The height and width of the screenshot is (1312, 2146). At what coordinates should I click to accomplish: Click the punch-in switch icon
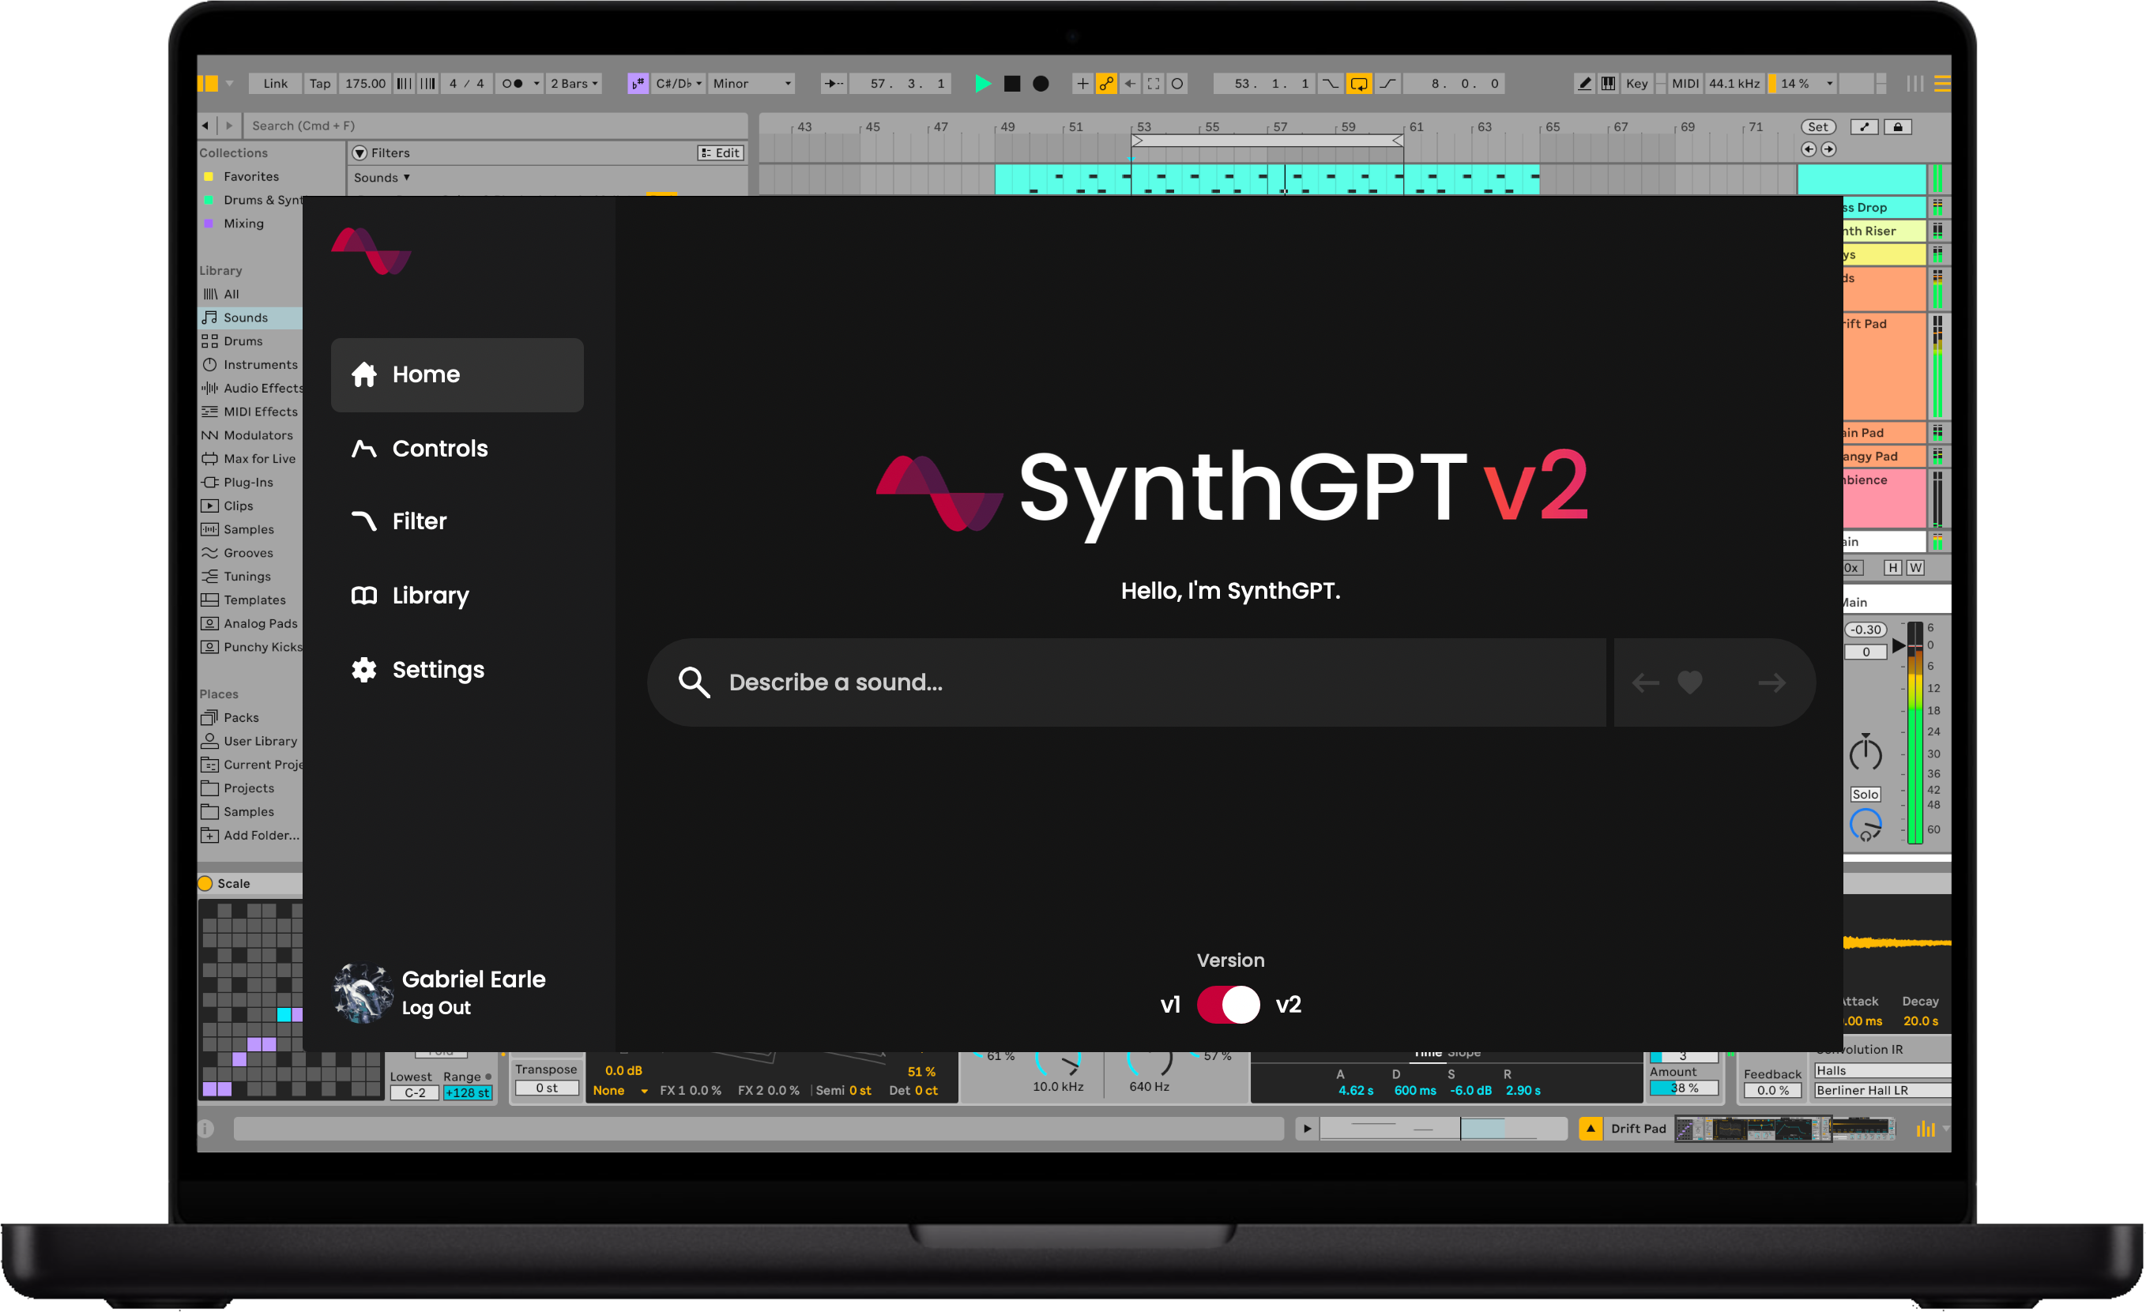coord(1330,84)
